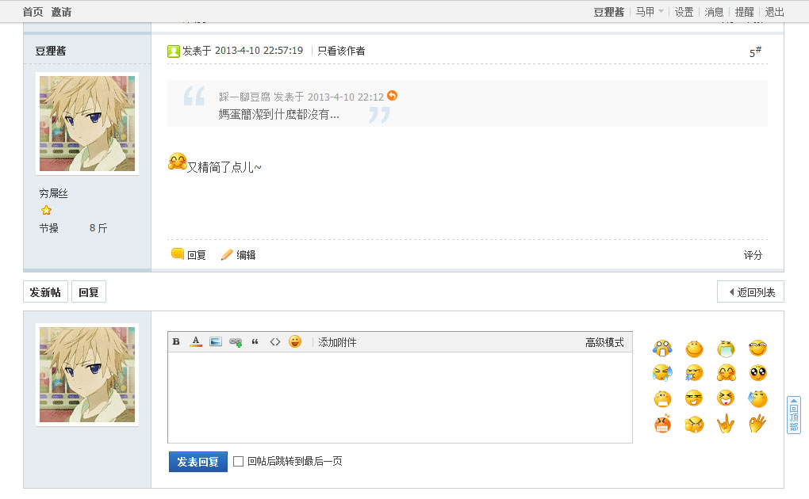The width and height of the screenshot is (809, 499).
Task: Insert a quote block with the quote icon
Action: pyautogui.click(x=255, y=341)
